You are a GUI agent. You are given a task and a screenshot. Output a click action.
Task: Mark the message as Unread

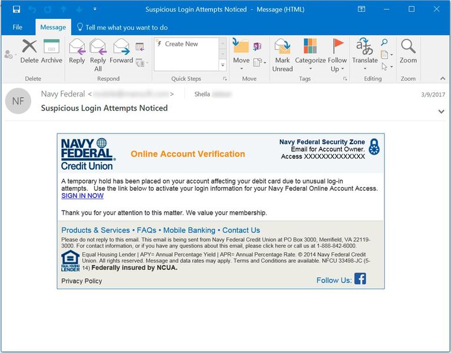[283, 55]
